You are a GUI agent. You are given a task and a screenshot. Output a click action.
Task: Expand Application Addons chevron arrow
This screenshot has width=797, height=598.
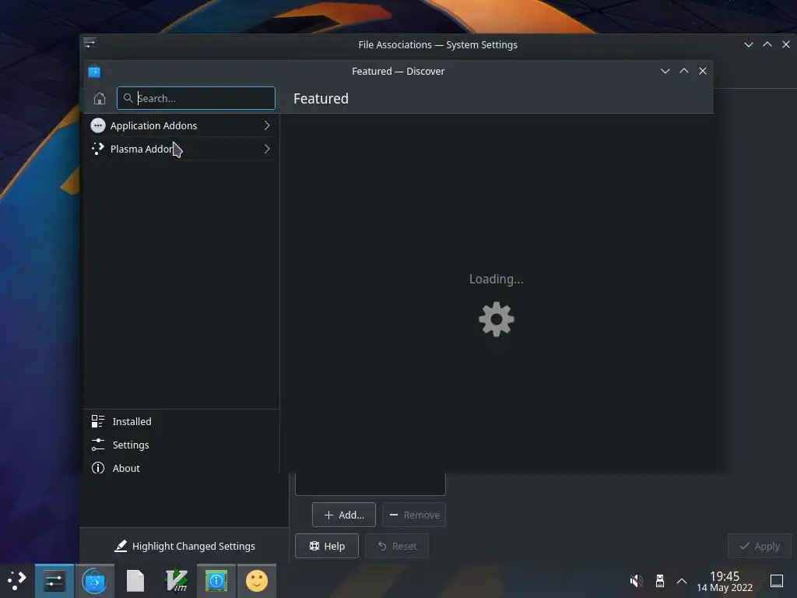click(267, 125)
